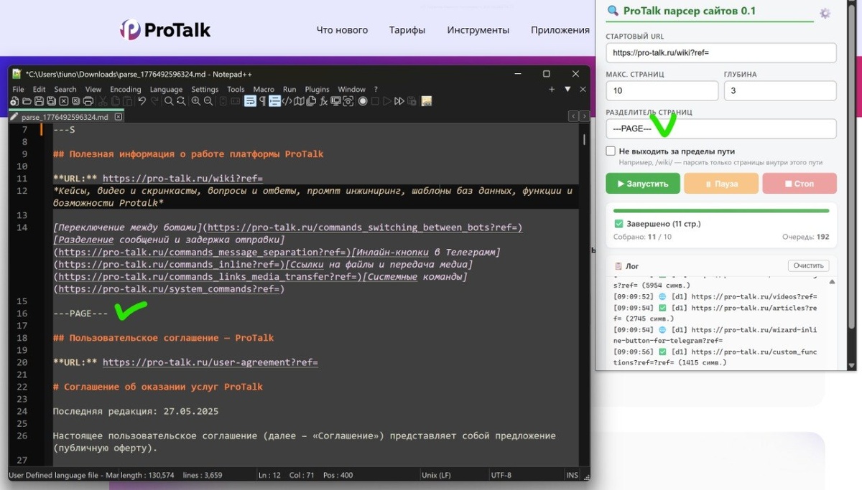Click the Тарифы navigation link
862x490 pixels.
pyautogui.click(x=407, y=30)
